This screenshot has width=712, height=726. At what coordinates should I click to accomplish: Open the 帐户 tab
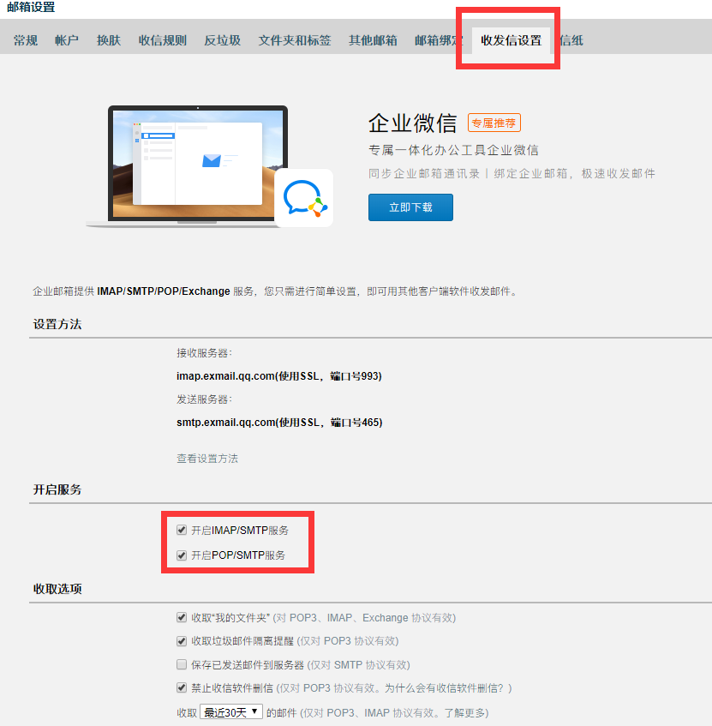pos(67,41)
